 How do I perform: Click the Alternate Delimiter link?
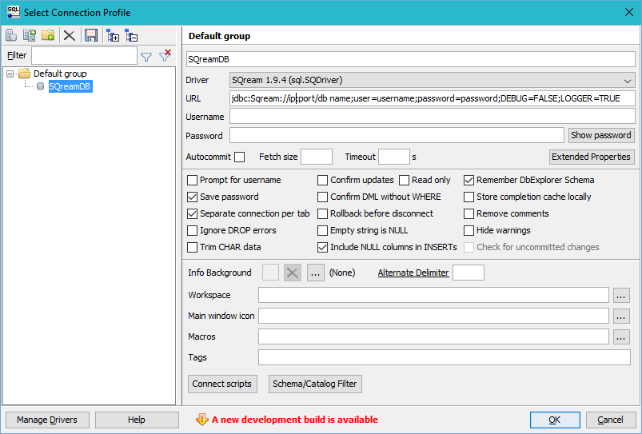tap(413, 273)
